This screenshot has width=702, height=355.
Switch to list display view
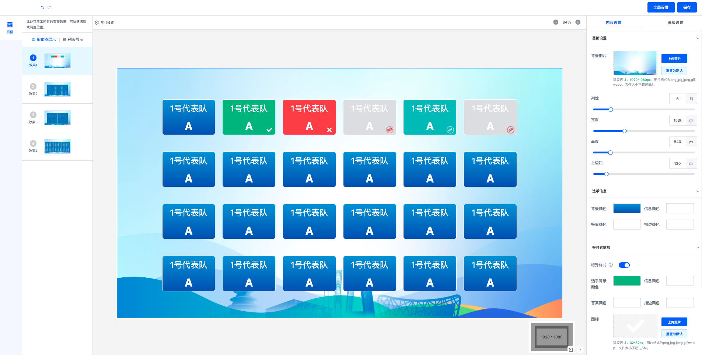pos(73,39)
